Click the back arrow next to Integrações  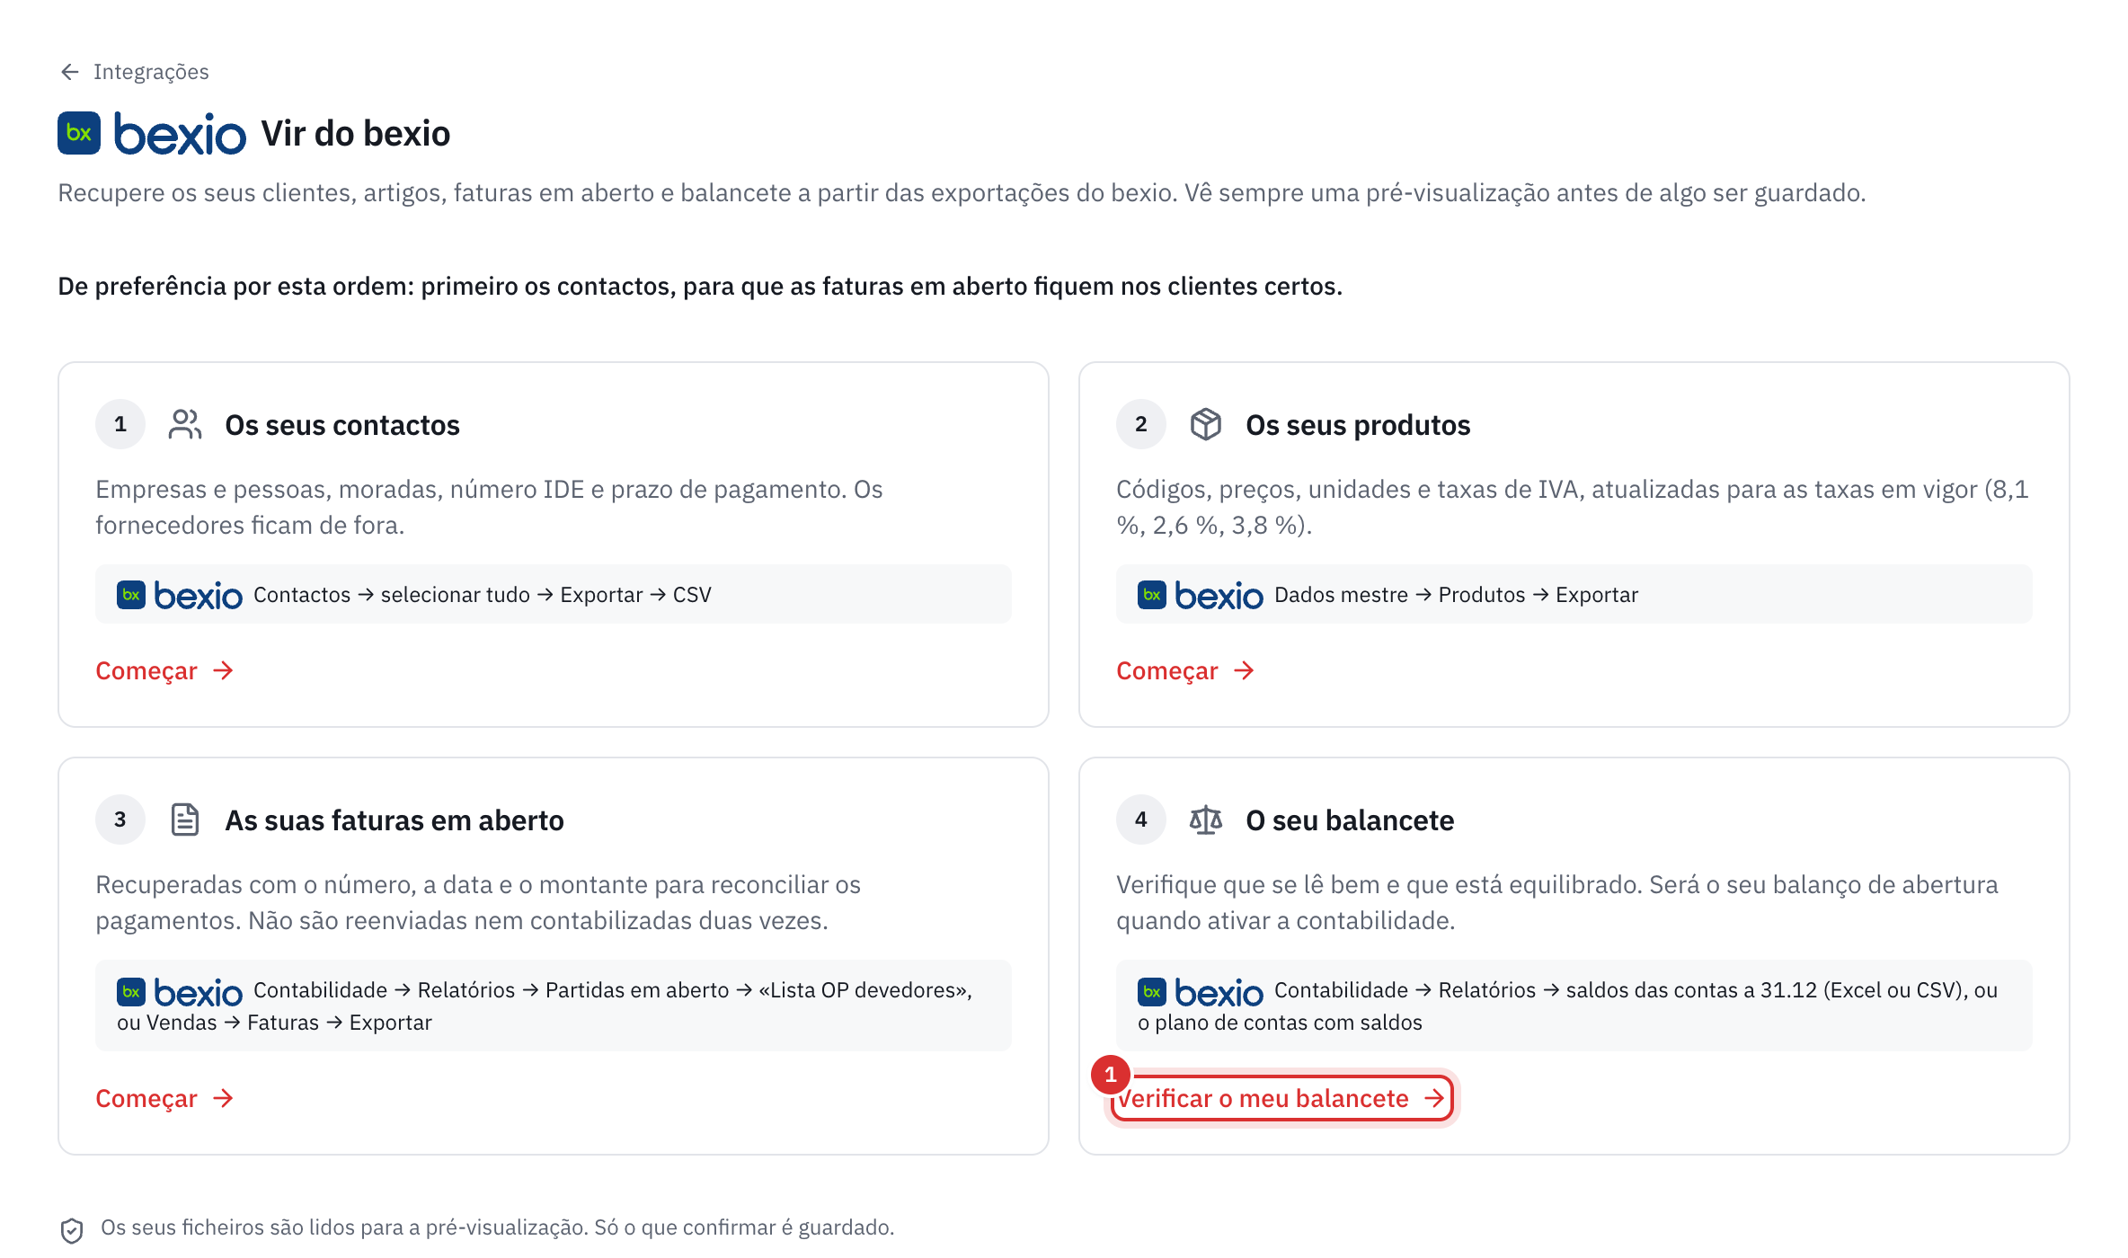click(x=70, y=72)
